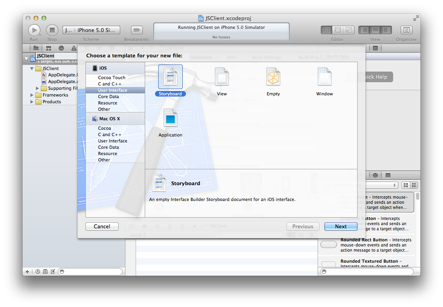
Task: Select the Storyboard template icon
Action: coord(170,77)
